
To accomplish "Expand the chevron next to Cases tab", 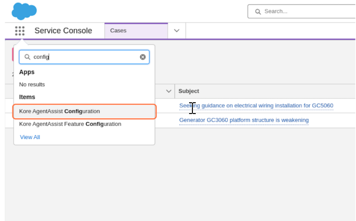I will pos(177,31).
